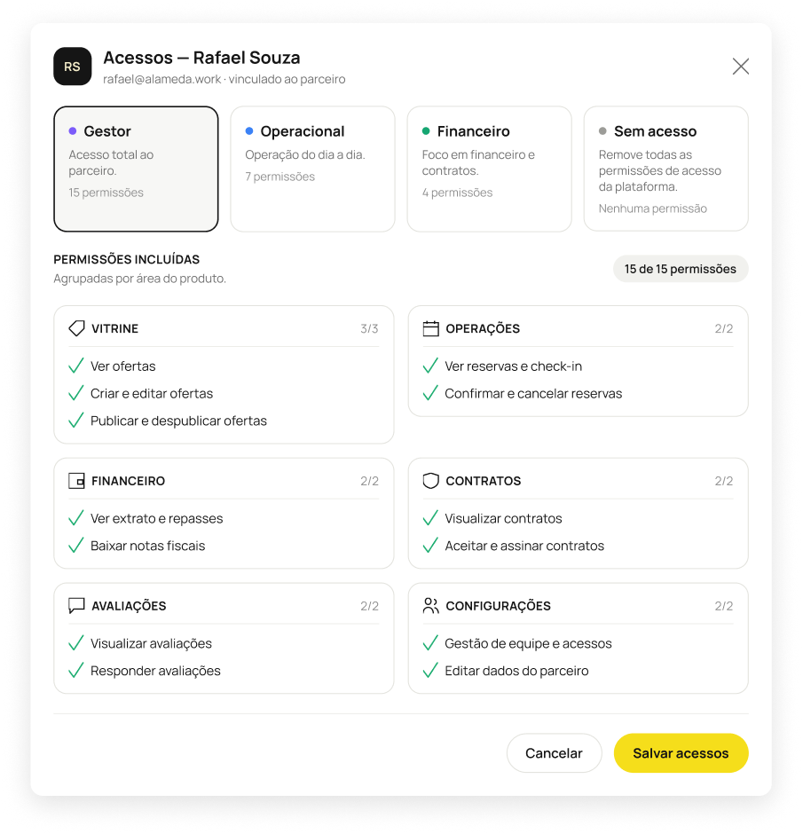Click the RS avatar badge
The width and height of the screenshot is (803, 834).
coord(73,67)
